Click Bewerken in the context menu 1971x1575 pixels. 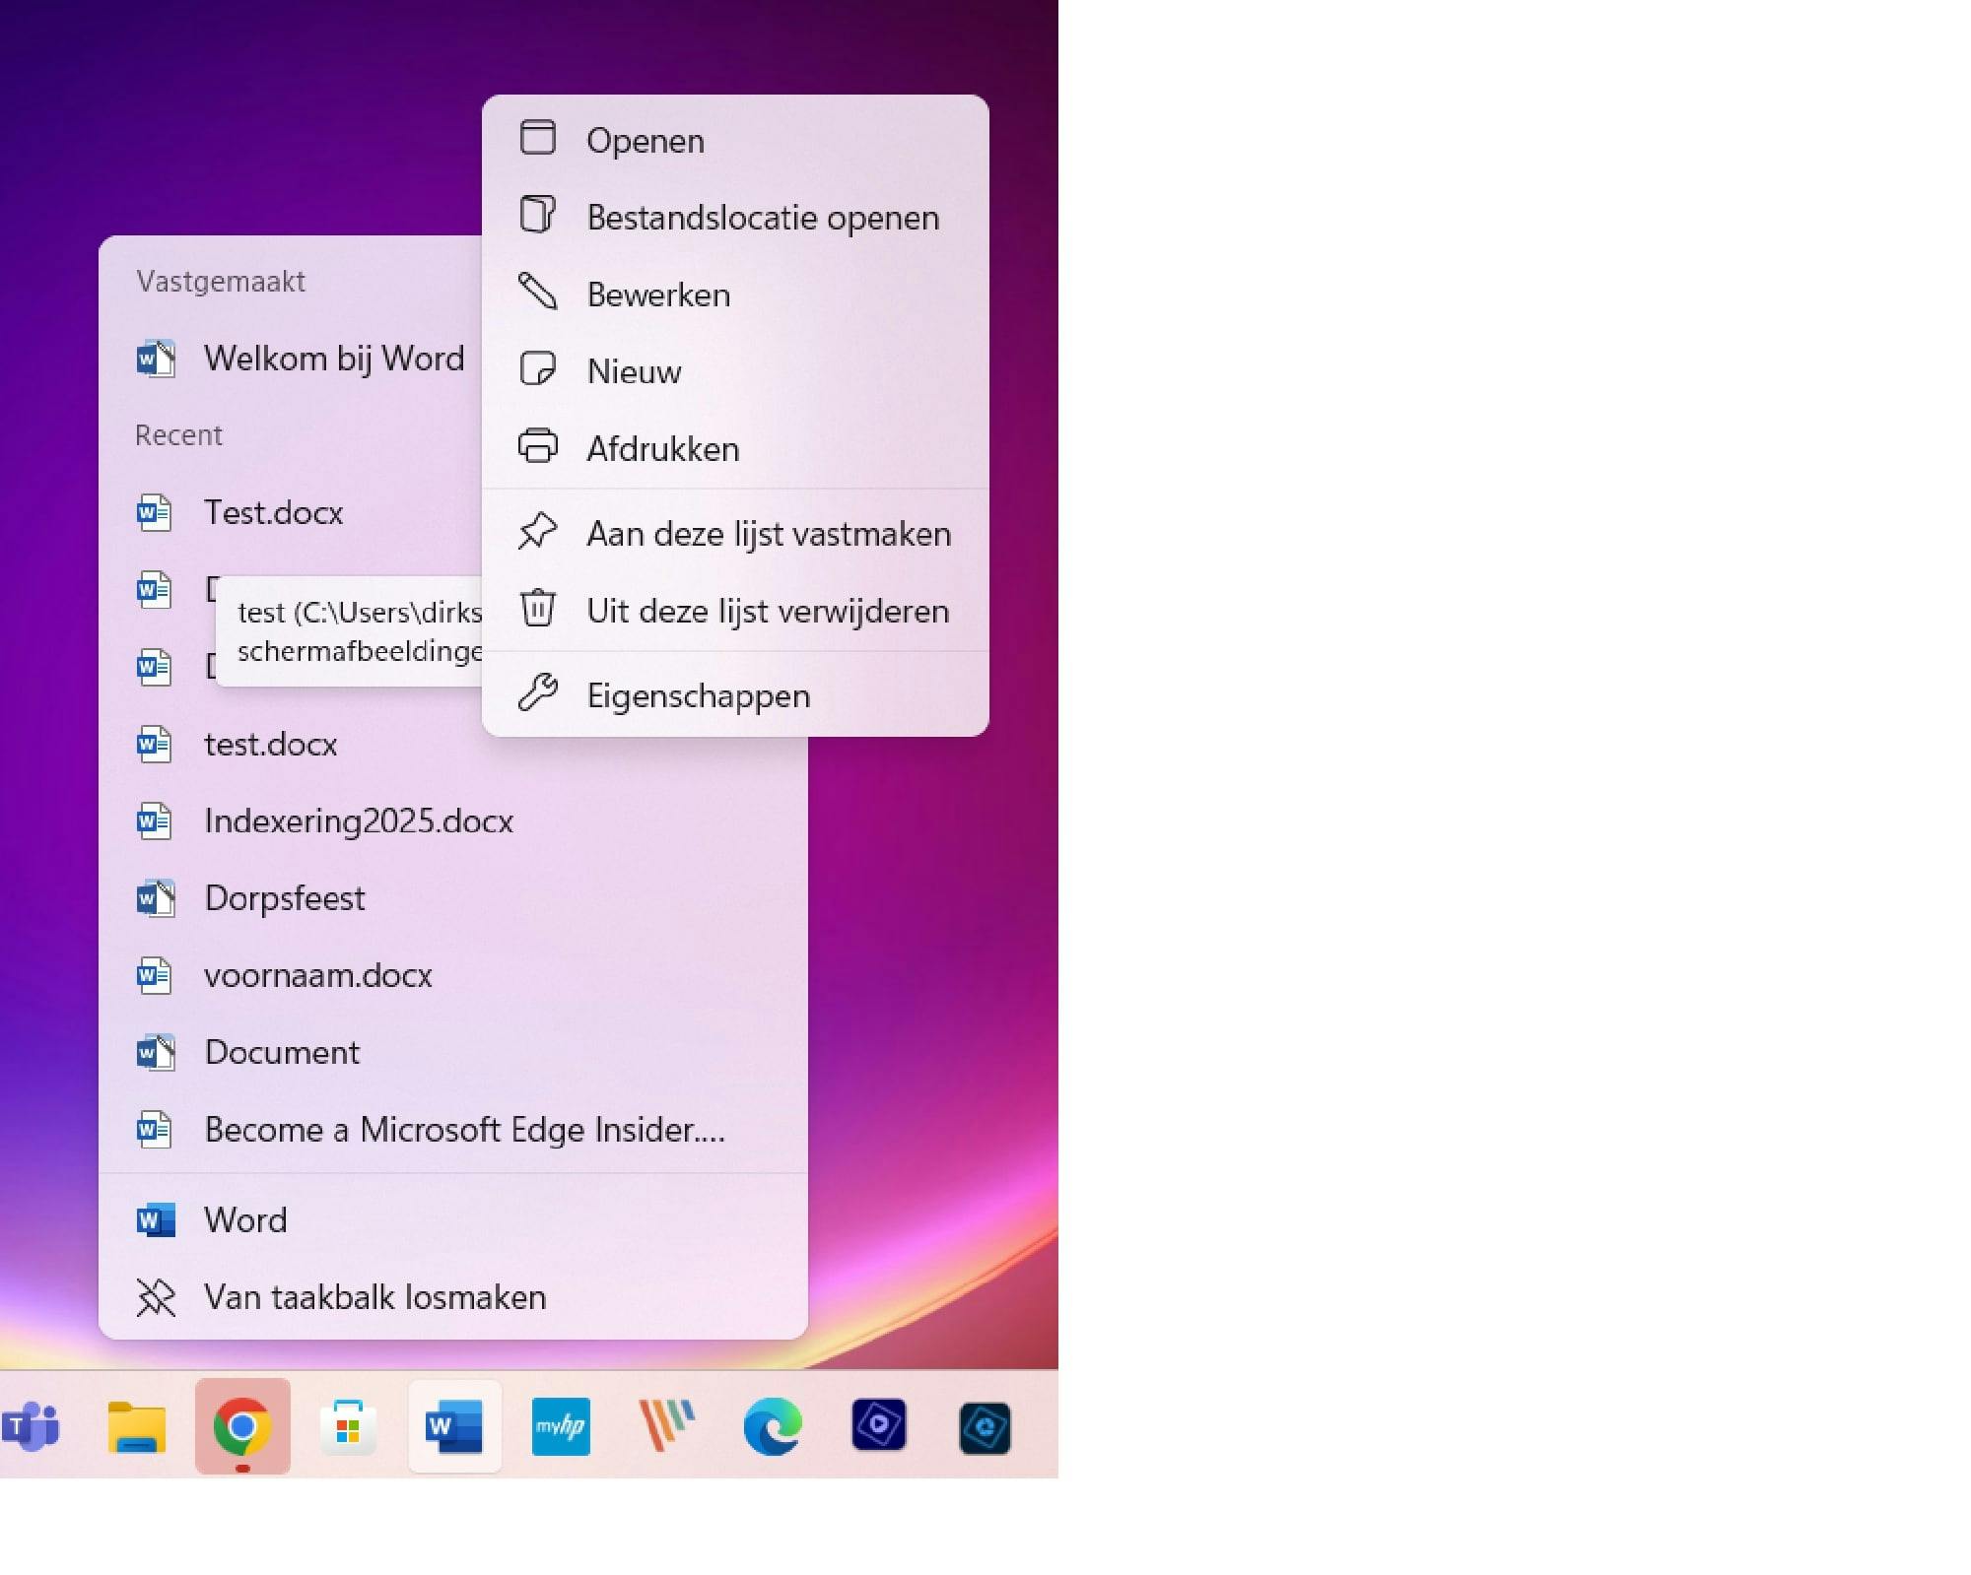coord(657,295)
